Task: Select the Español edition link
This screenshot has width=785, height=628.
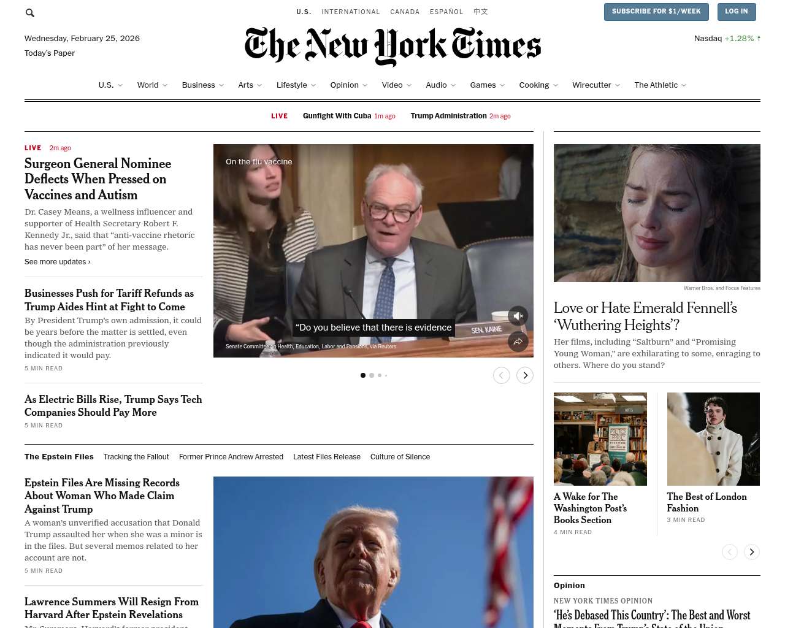Action: 446,12
